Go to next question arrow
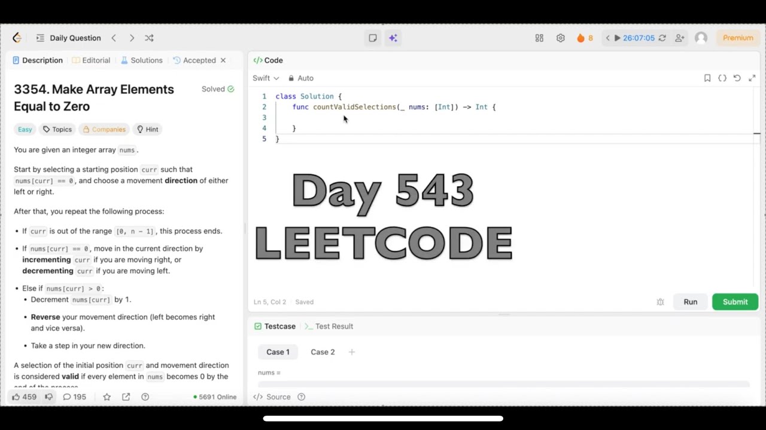766x430 pixels. pos(132,38)
